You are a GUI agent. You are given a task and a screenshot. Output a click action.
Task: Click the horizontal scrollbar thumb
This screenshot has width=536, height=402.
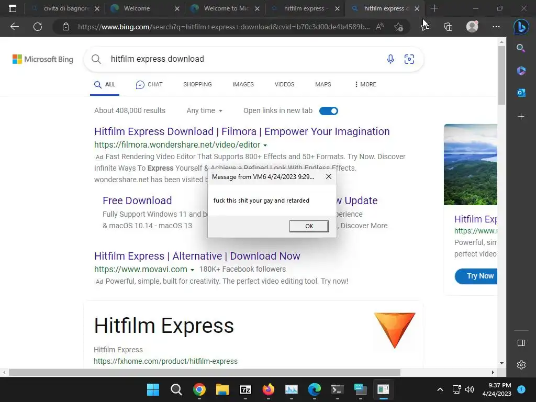tap(205, 372)
